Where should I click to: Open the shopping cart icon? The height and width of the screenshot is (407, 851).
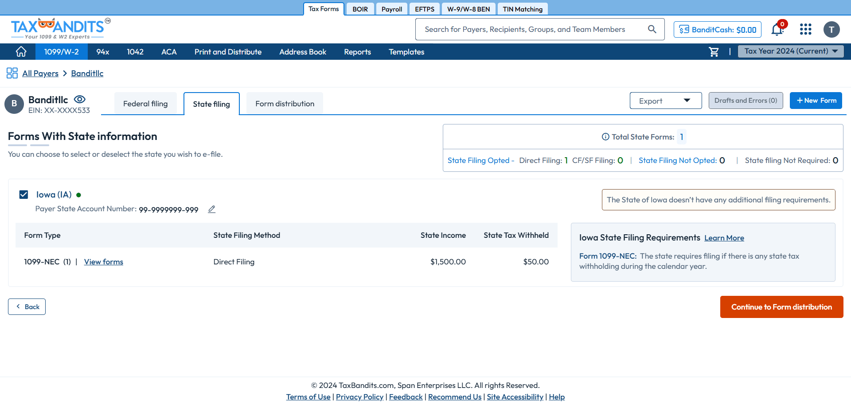click(x=714, y=52)
